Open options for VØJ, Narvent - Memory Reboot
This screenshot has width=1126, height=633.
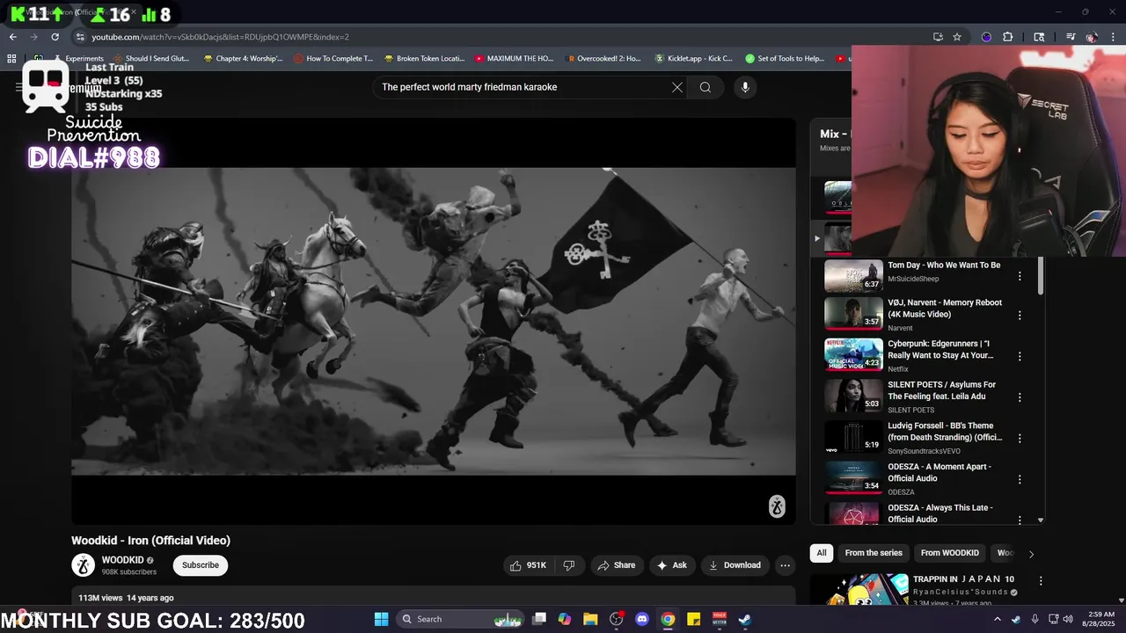point(1020,315)
